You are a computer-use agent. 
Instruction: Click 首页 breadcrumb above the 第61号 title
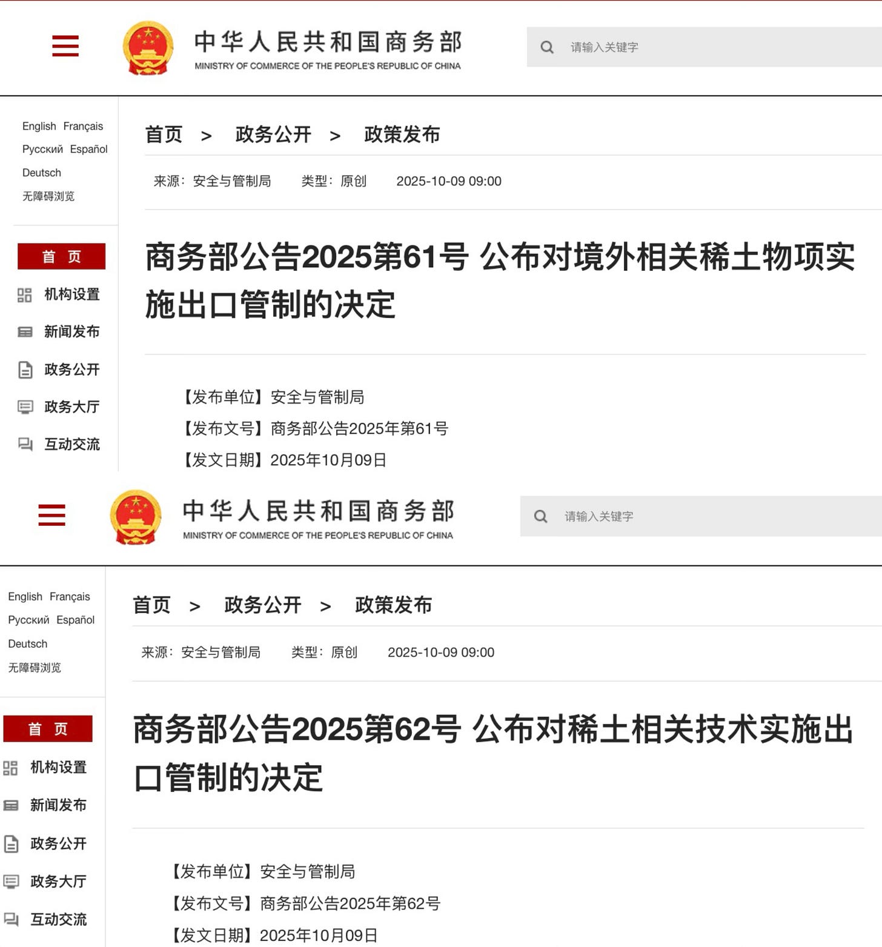point(164,135)
